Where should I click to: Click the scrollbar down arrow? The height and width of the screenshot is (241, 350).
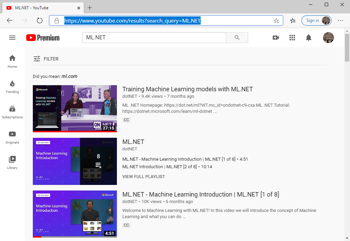click(347, 238)
